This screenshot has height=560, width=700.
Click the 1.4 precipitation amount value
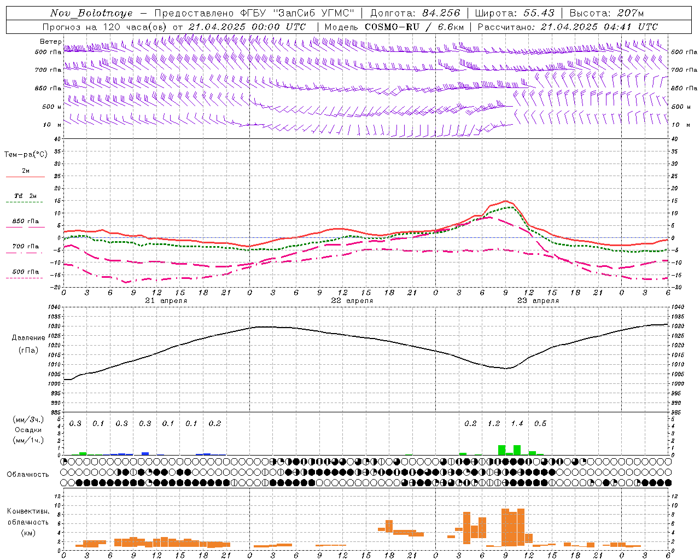click(517, 423)
